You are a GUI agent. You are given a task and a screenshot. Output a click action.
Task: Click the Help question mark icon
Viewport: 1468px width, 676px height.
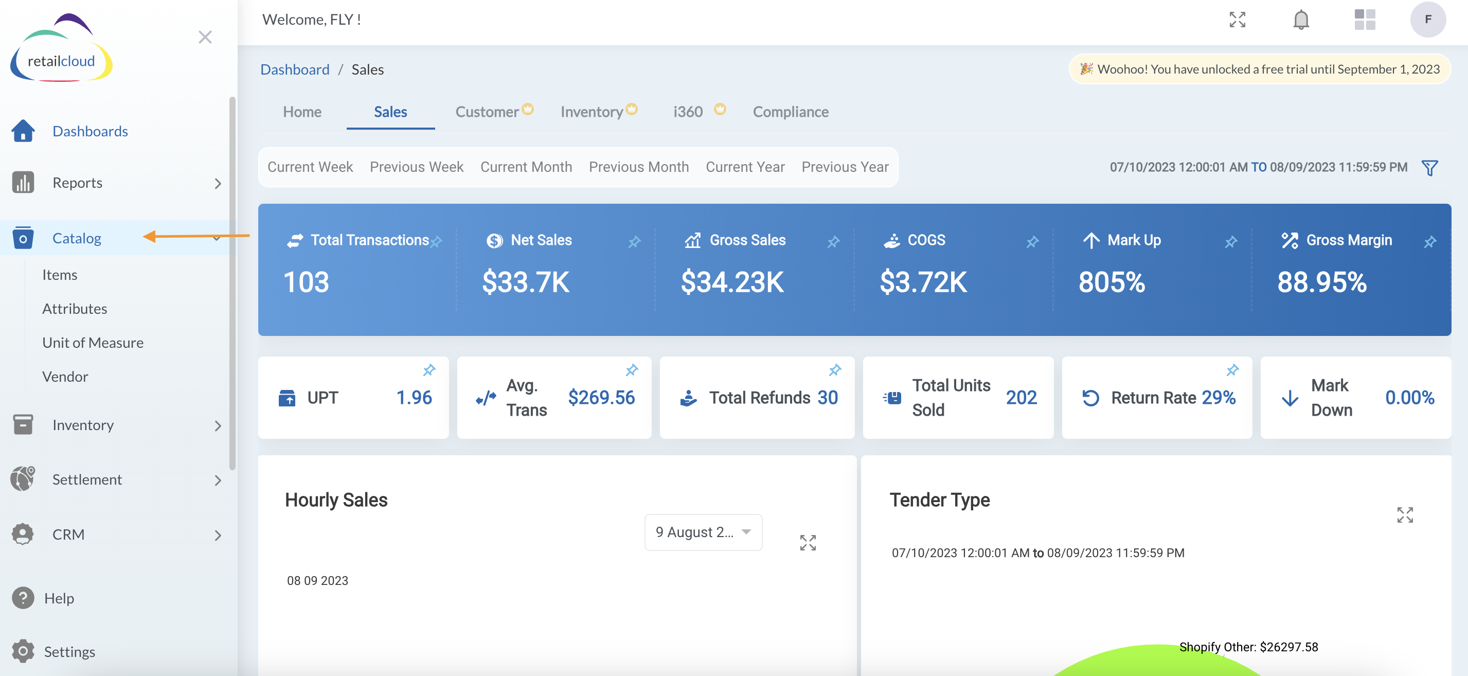pos(23,598)
